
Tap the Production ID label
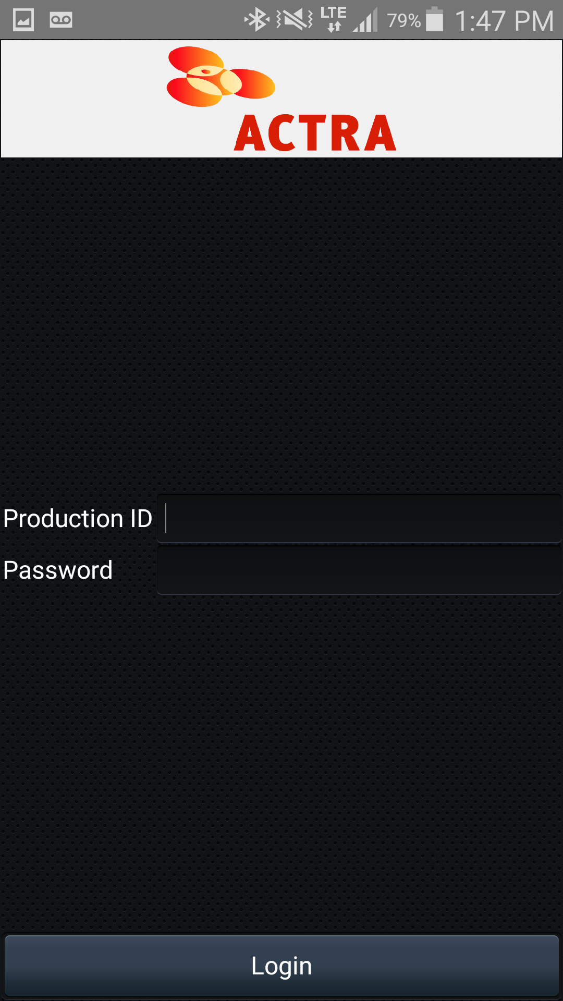click(78, 519)
